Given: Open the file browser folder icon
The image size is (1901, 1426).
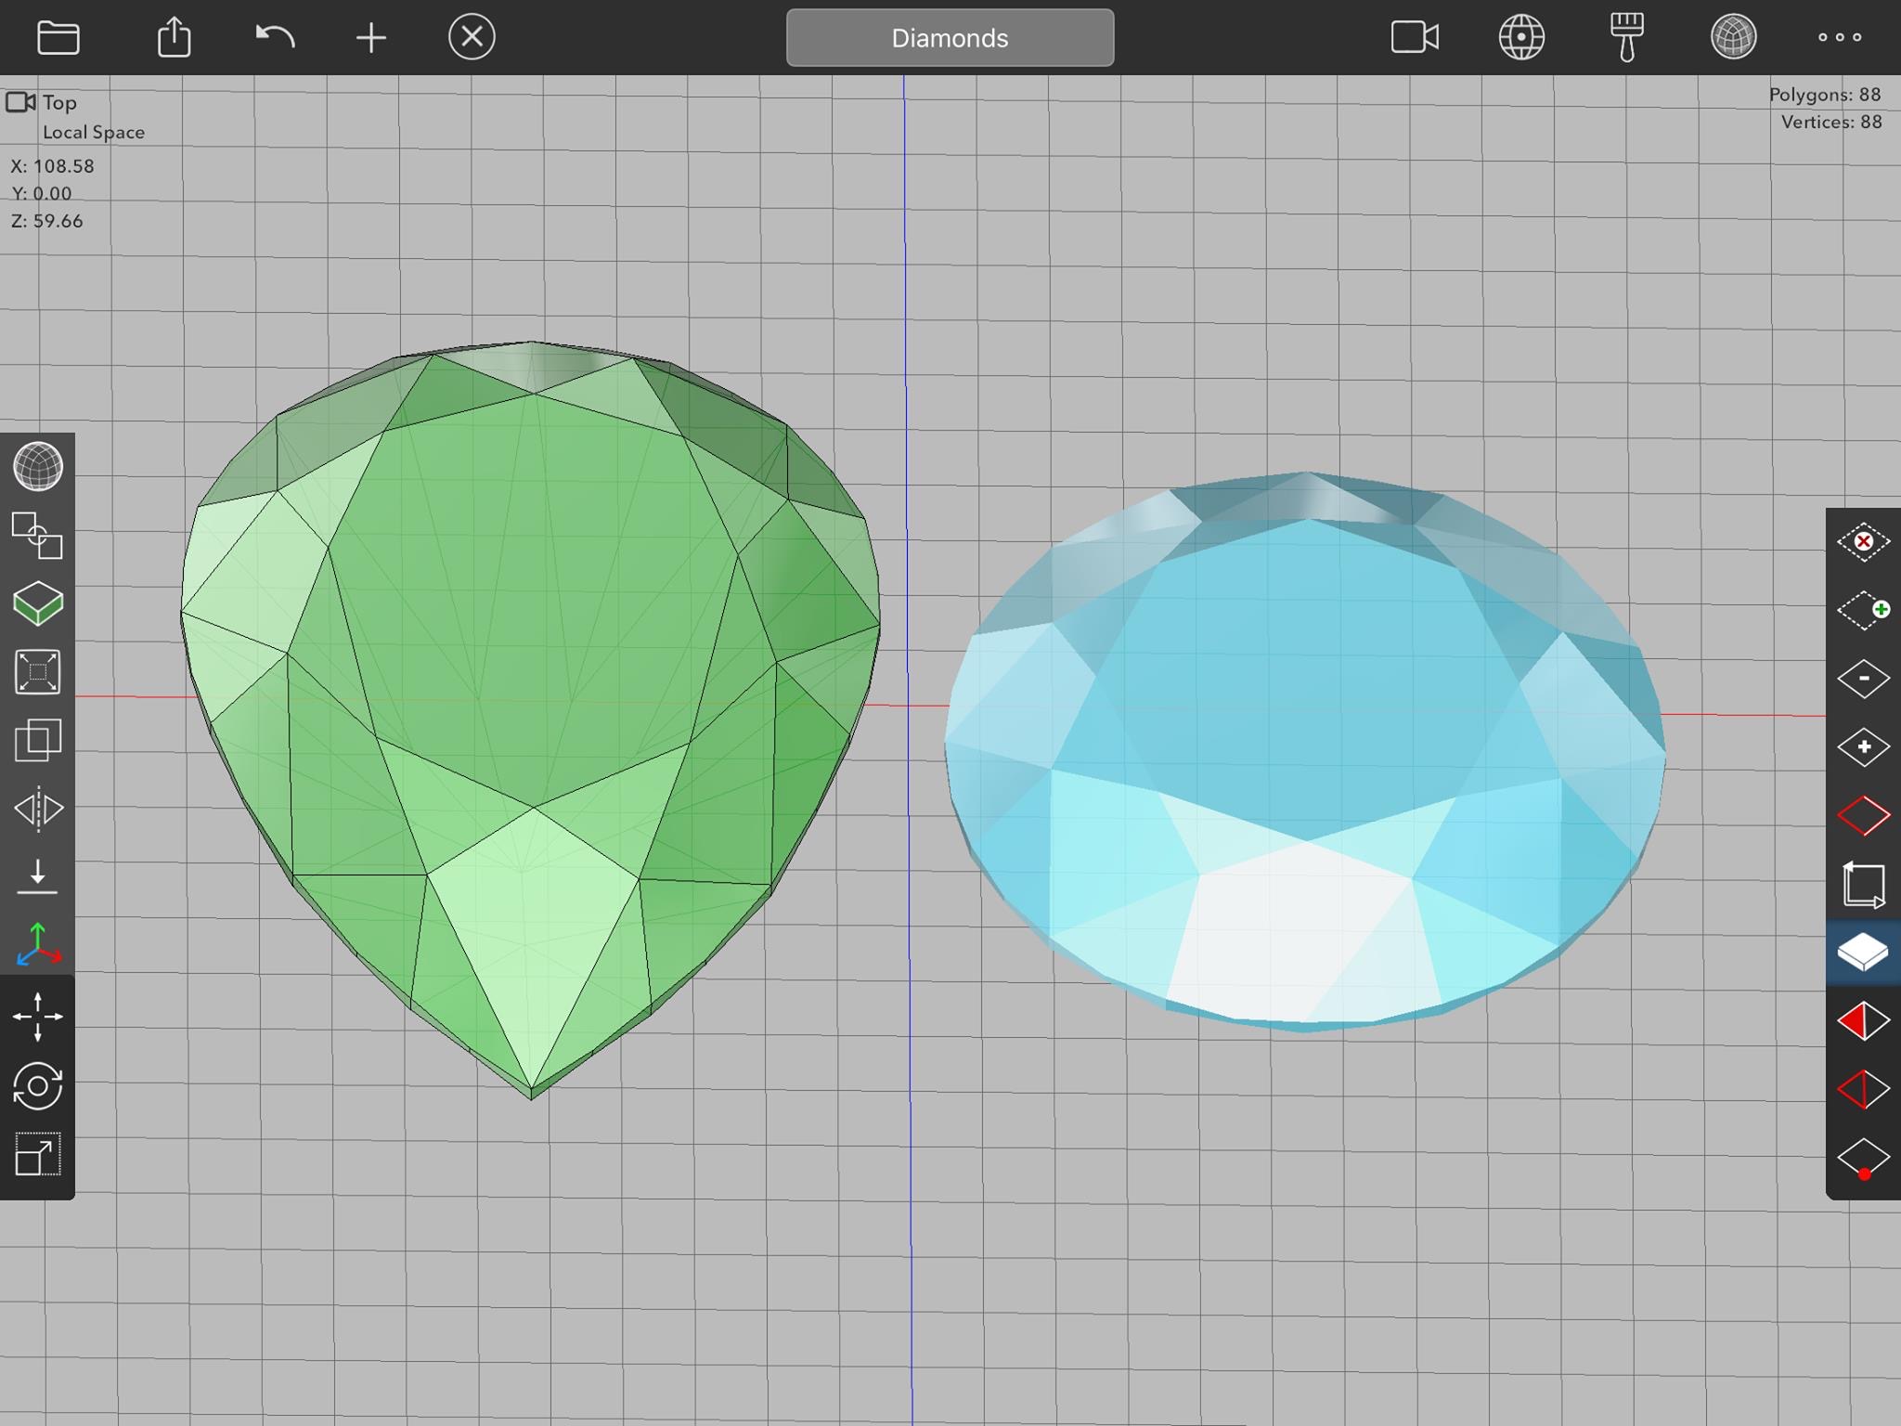Looking at the screenshot, I should point(58,38).
